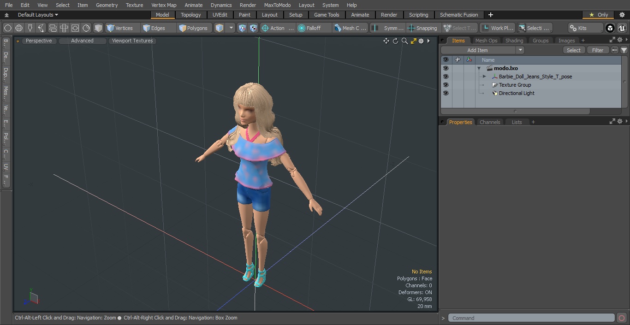Click the viewport zoom magnifier icon
Viewport: 630px width, 325px height.
pyautogui.click(x=404, y=41)
